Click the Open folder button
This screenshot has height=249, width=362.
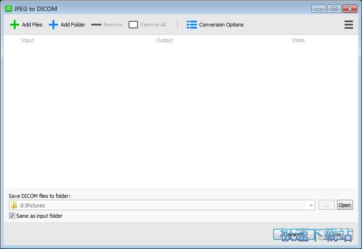click(x=345, y=205)
